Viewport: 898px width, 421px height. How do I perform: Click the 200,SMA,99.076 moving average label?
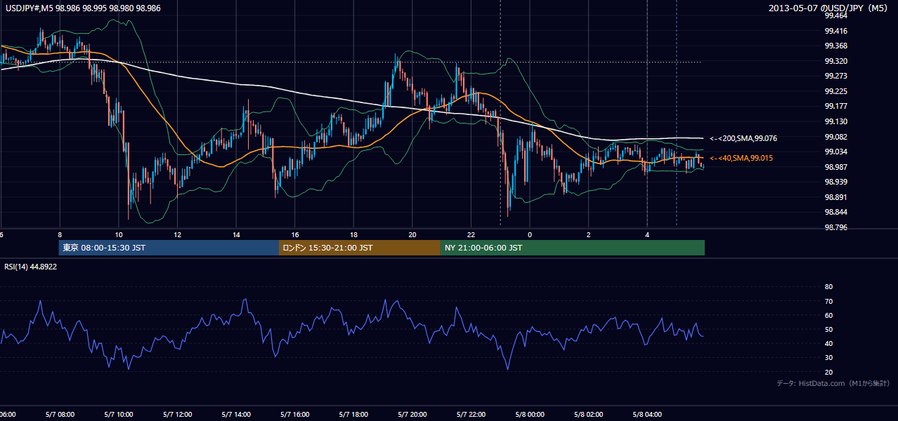pyautogui.click(x=743, y=139)
